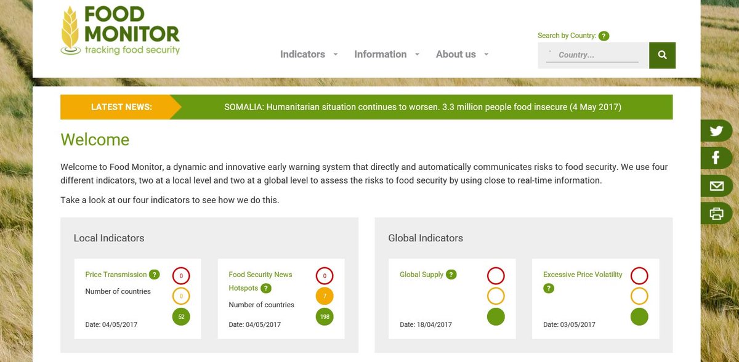This screenshot has width=739, height=362.
Task: Click help icon beside Search by Country
Action: (x=604, y=36)
